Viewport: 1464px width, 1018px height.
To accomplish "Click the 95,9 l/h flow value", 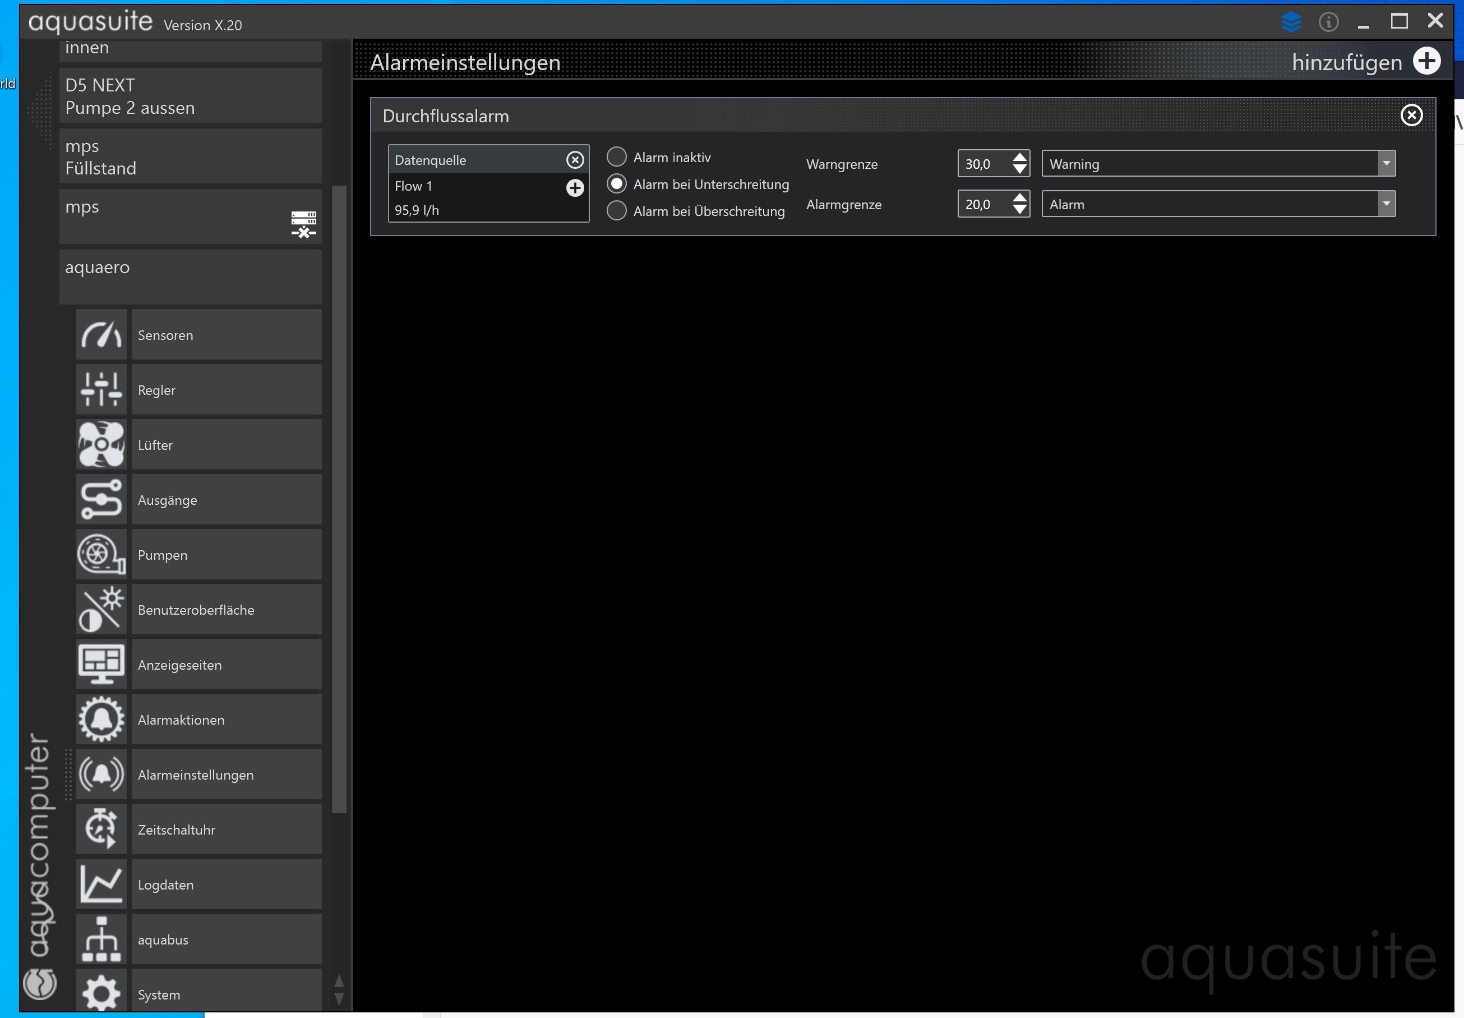I will tap(417, 210).
